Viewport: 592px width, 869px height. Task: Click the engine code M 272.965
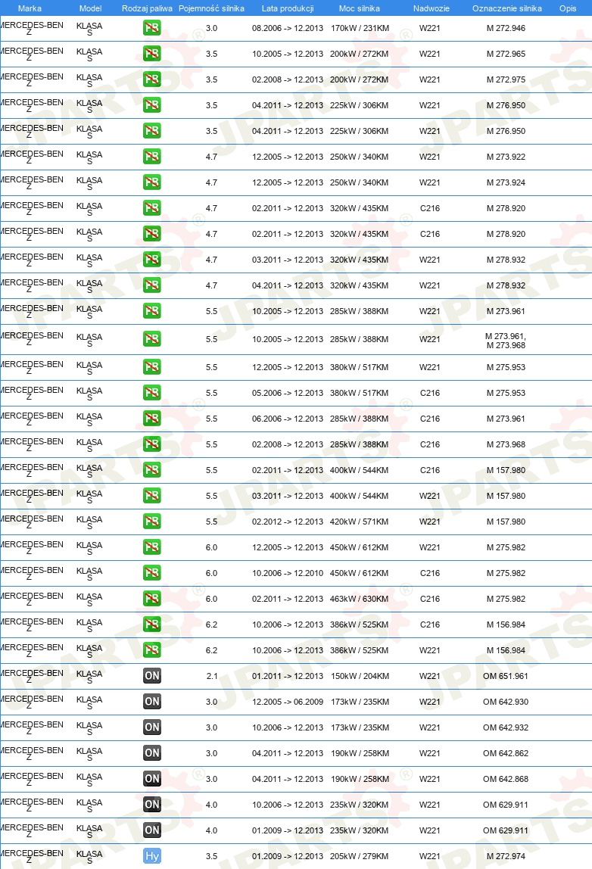coord(506,54)
